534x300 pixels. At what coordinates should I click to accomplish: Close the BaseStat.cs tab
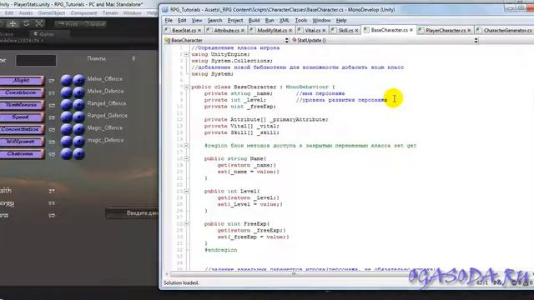199,31
